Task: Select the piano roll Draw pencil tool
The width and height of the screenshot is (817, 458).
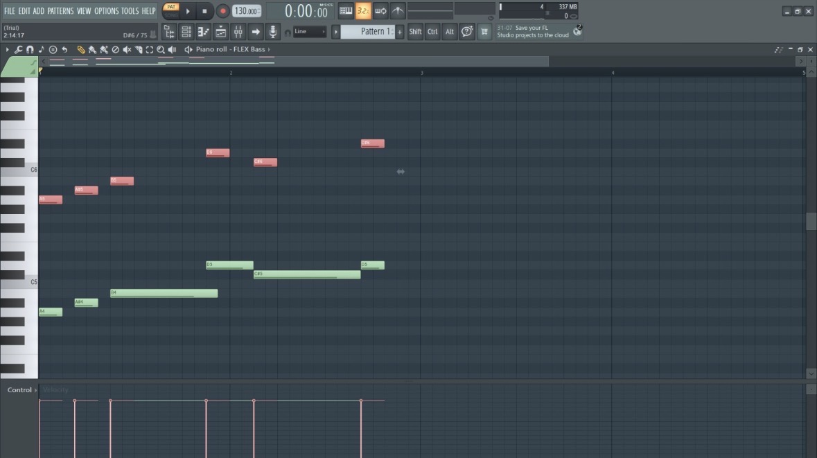Action: pos(81,49)
